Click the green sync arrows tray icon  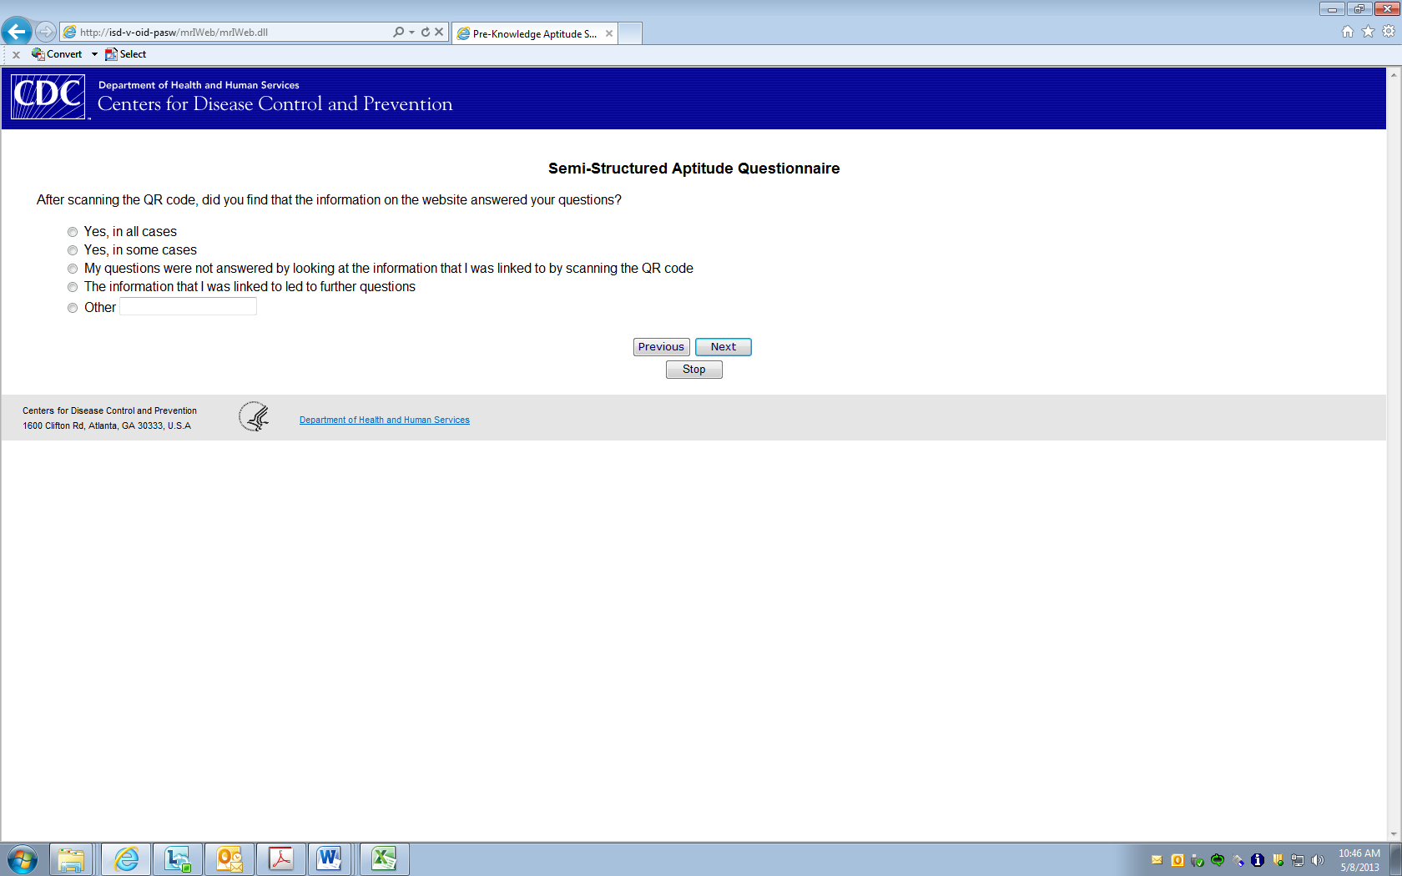click(x=1218, y=860)
